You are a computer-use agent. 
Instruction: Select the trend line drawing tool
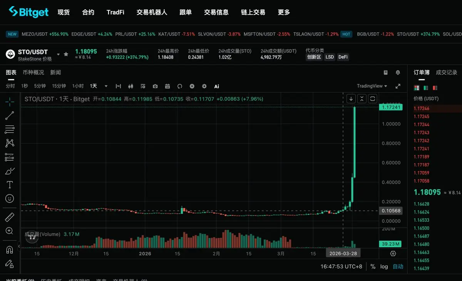coord(10,115)
